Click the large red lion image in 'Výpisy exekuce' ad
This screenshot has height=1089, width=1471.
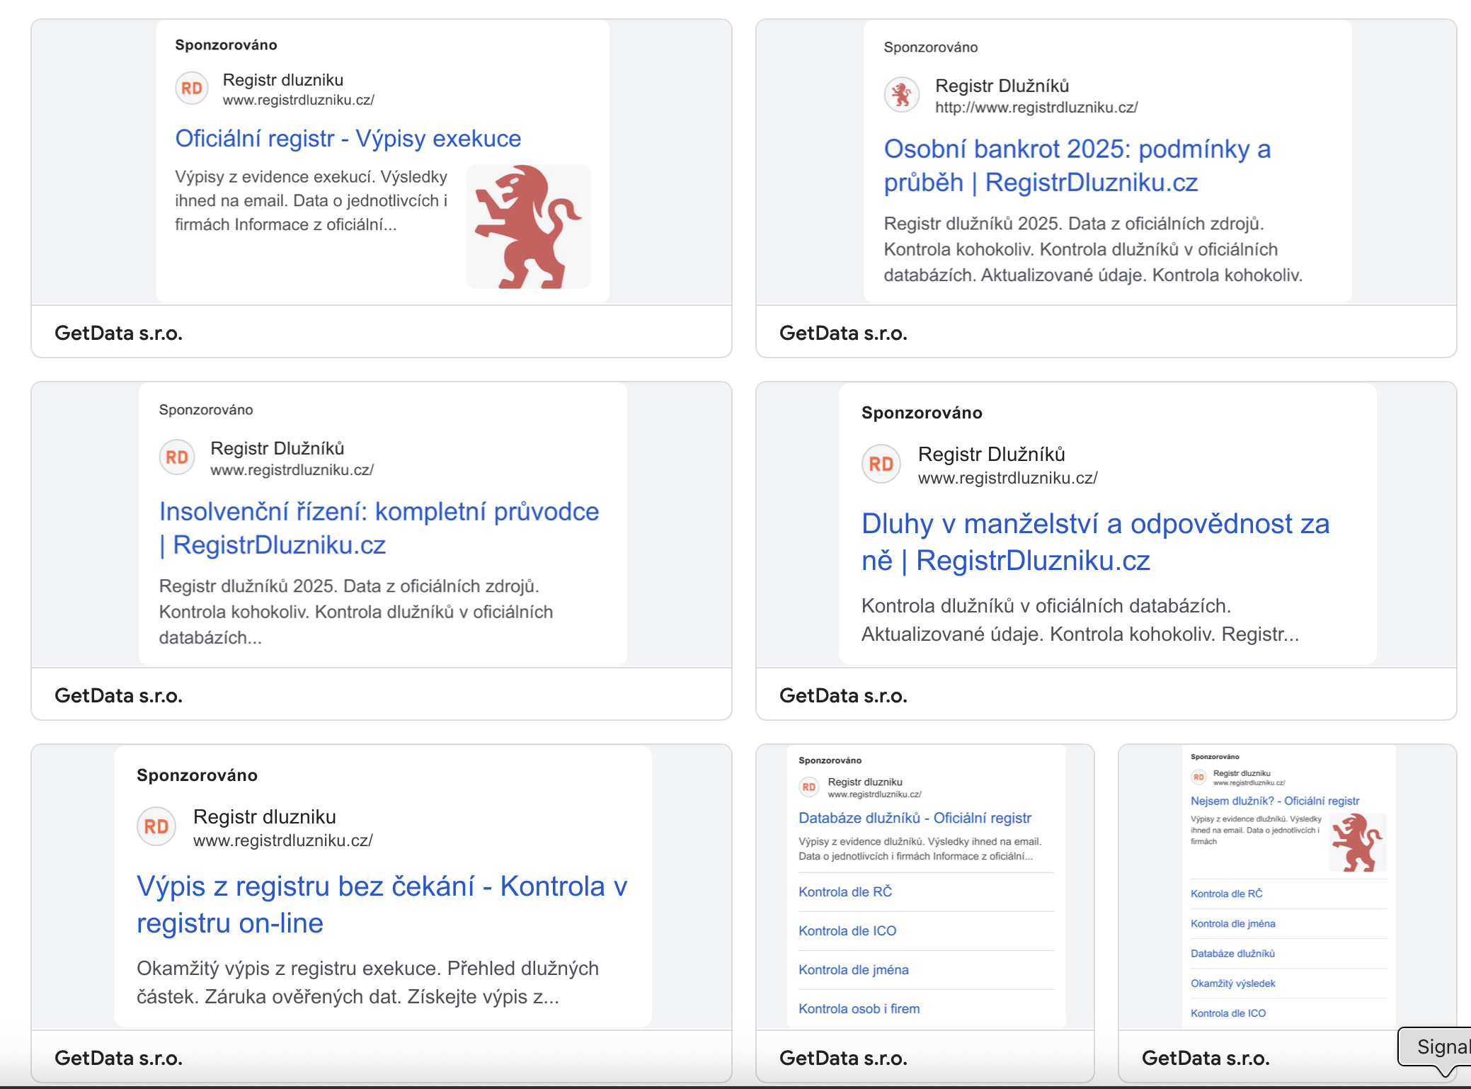point(529,227)
